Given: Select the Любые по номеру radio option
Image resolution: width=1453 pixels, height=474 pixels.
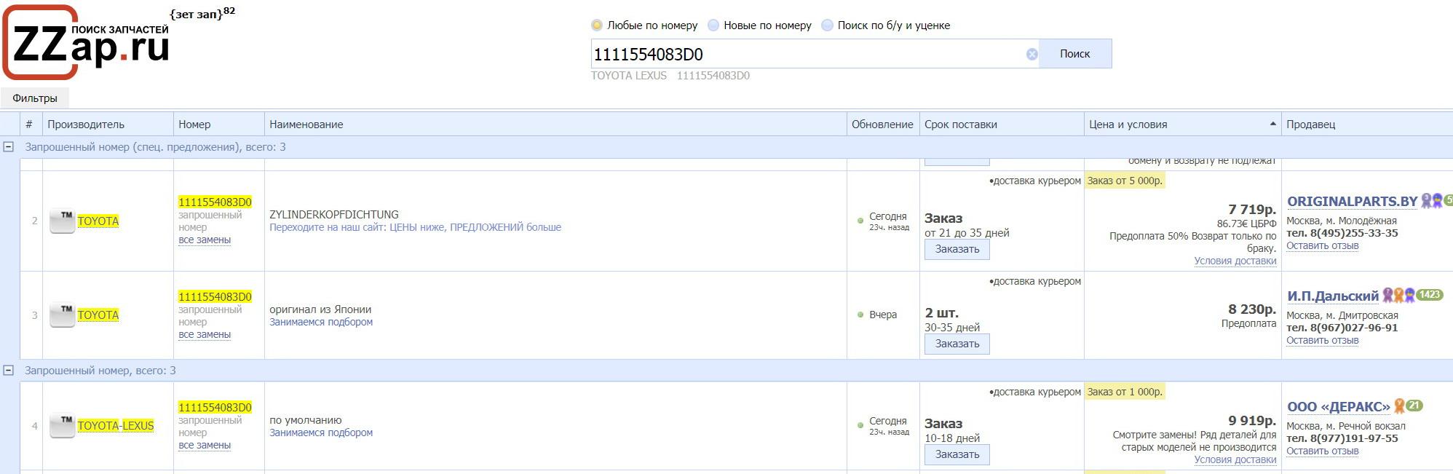Looking at the screenshot, I should pos(597,25).
